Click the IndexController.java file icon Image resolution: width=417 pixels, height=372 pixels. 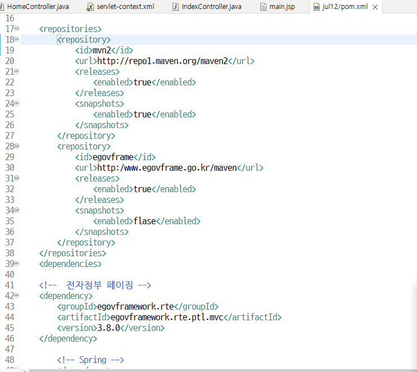pos(175,7)
